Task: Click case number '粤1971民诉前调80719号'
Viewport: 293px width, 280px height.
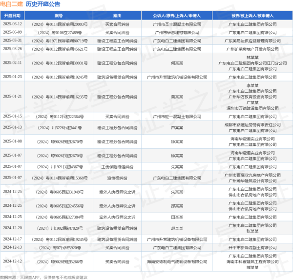Action: pos(67,41)
